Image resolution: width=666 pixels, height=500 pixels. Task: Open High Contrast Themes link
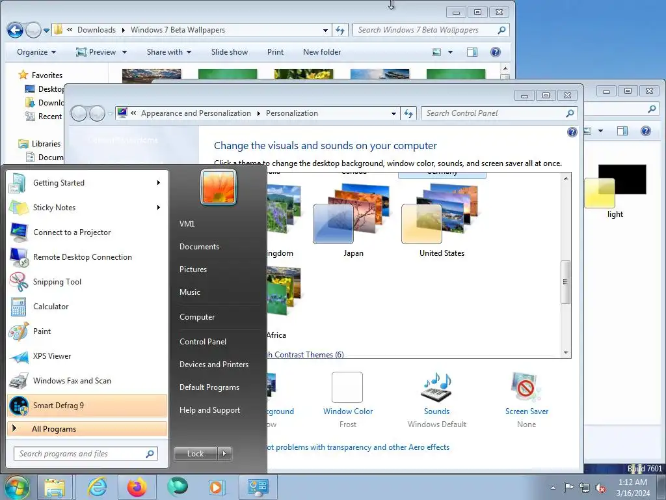[304, 355]
